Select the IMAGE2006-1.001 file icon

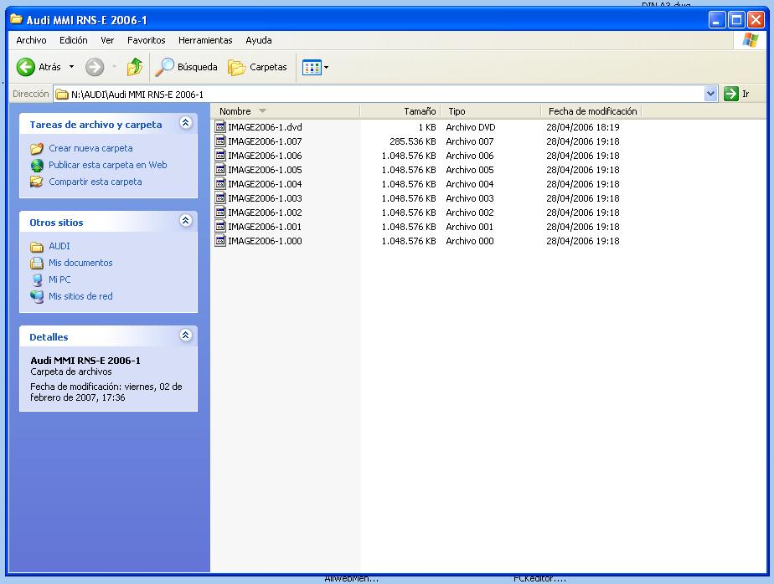point(220,227)
